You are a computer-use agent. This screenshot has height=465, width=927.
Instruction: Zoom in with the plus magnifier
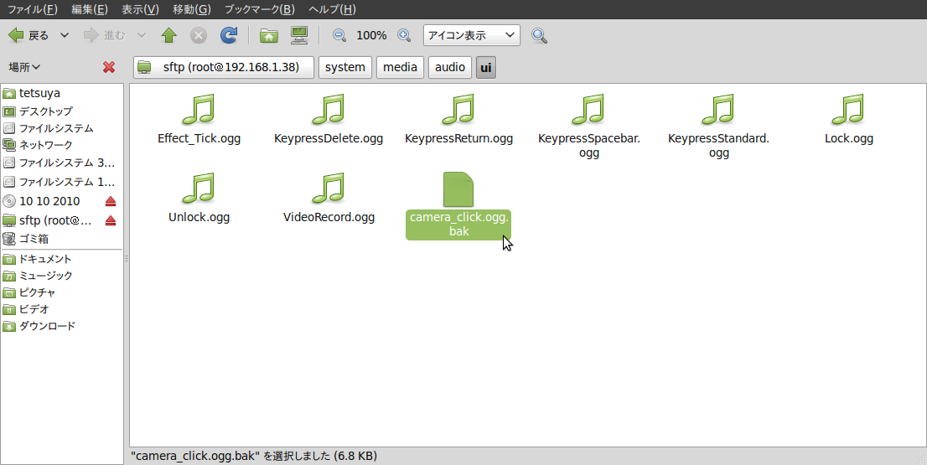pos(404,35)
